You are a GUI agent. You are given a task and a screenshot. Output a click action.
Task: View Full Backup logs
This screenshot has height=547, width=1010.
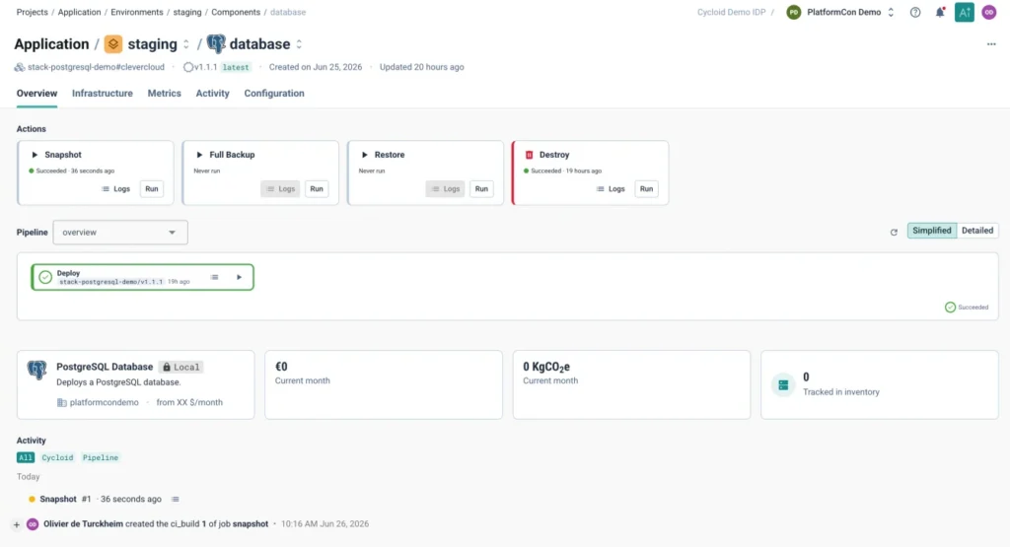point(280,188)
